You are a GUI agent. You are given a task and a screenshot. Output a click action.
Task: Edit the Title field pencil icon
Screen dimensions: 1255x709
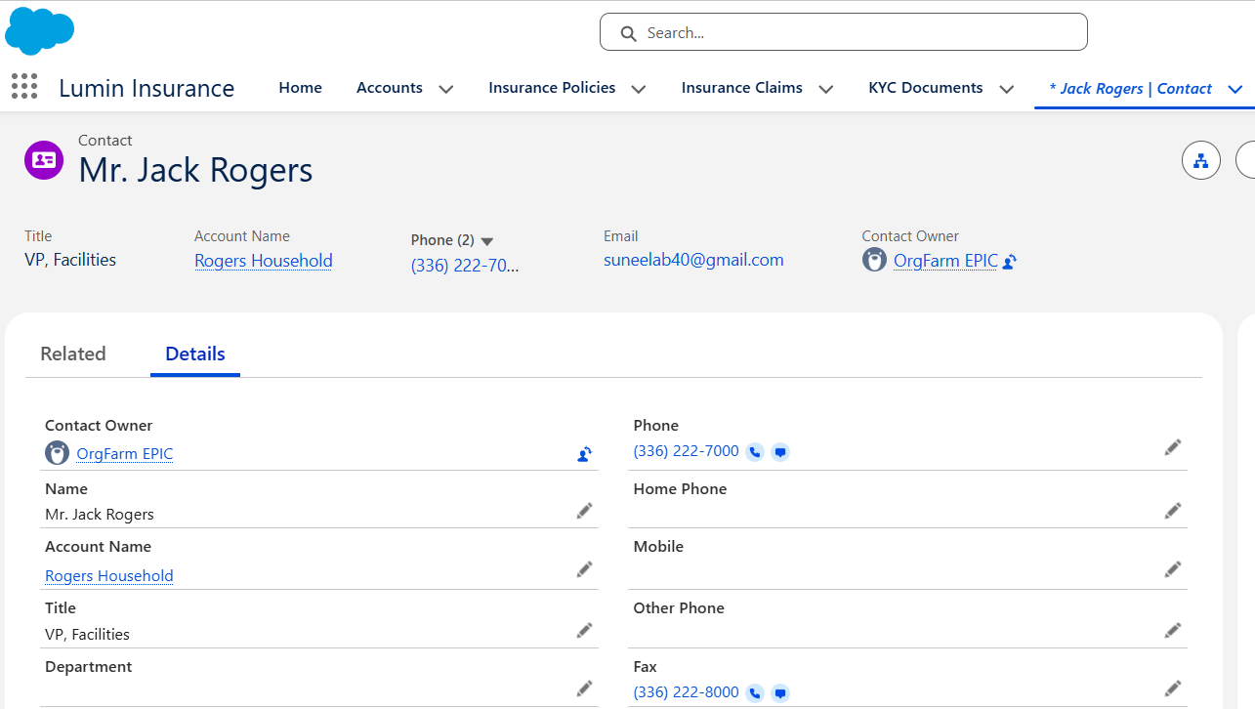click(x=584, y=631)
